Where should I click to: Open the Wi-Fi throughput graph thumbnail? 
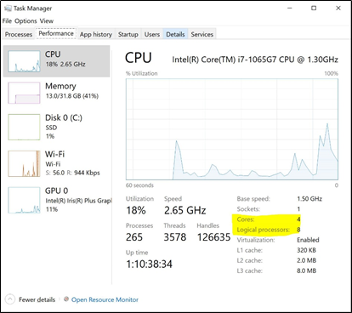[x=24, y=163]
